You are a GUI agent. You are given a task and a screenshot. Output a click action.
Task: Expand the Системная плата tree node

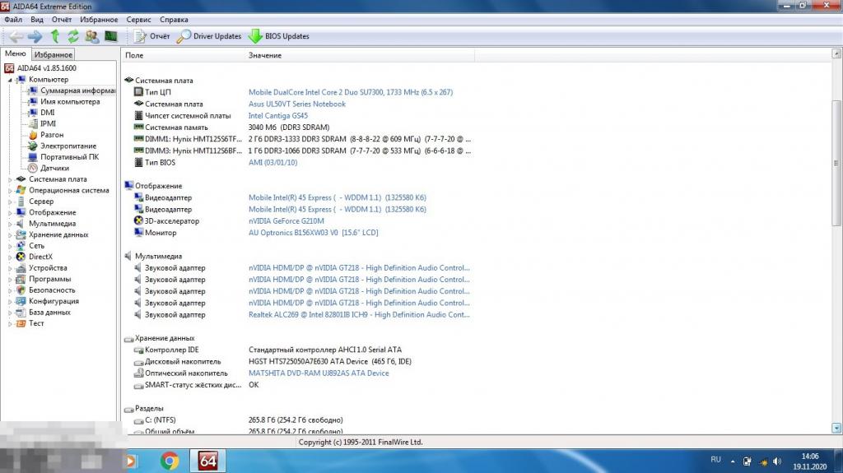point(10,179)
